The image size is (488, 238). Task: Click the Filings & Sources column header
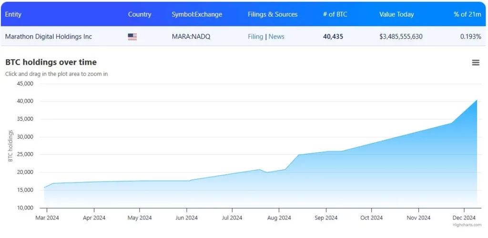tap(273, 14)
